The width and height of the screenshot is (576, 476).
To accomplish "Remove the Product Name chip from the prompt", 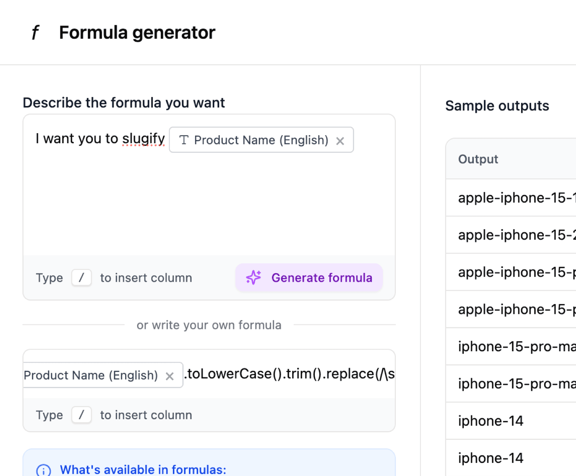I will pos(340,141).
